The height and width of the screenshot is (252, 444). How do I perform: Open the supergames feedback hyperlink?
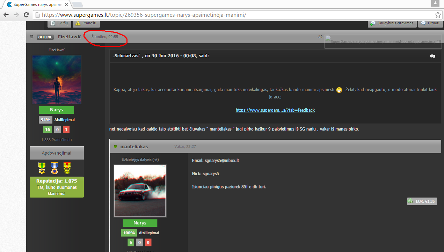(x=275, y=110)
